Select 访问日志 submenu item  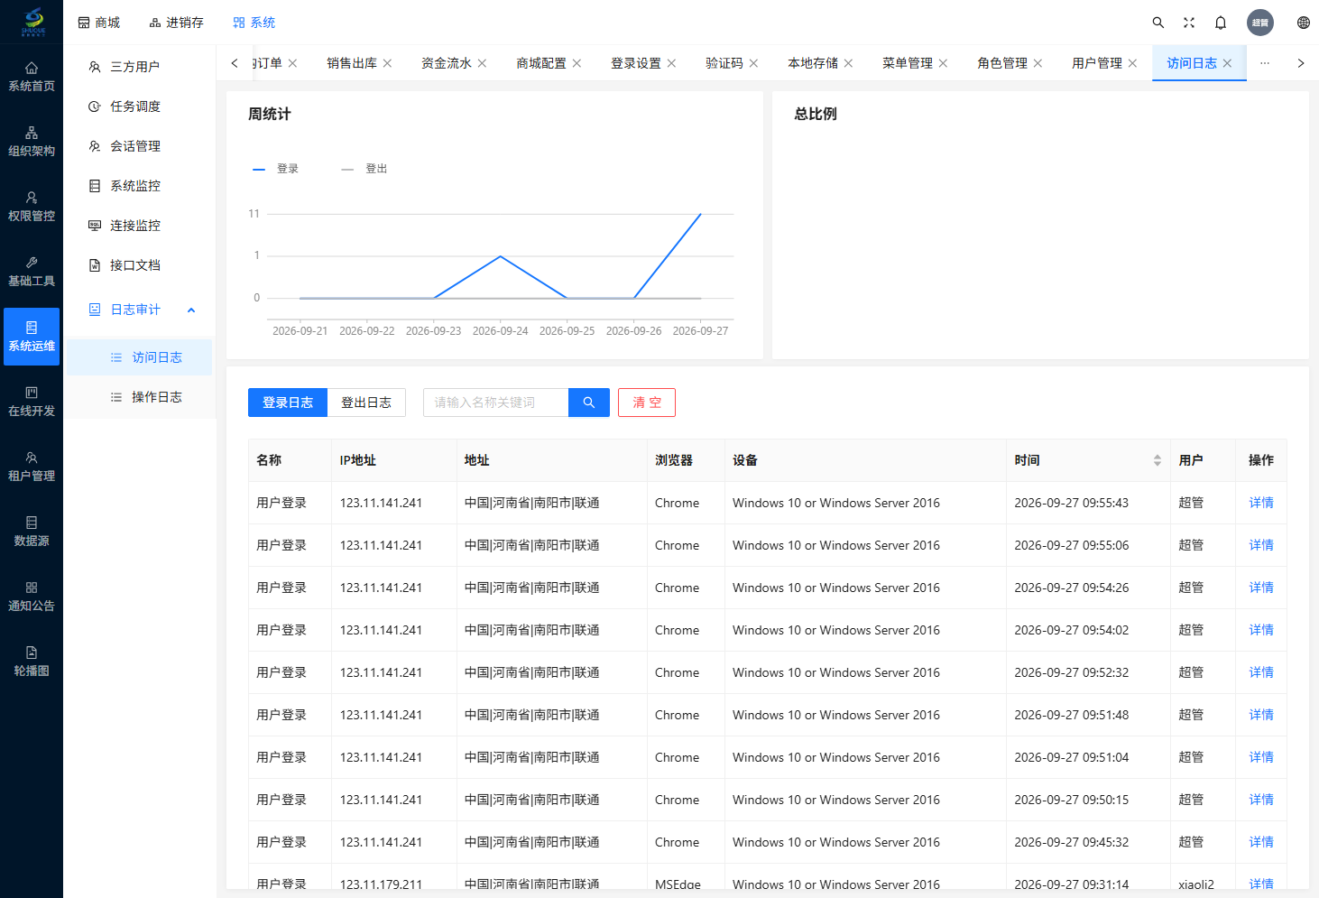[x=139, y=357]
